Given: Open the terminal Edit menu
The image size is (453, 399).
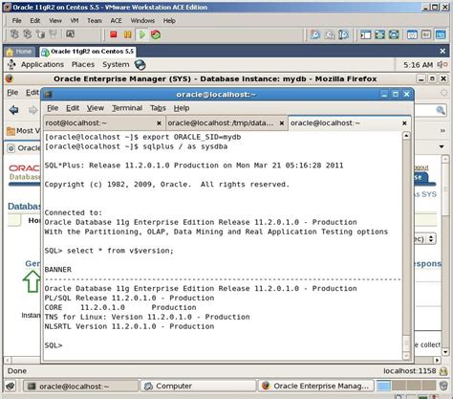Looking at the screenshot, I should tap(73, 108).
